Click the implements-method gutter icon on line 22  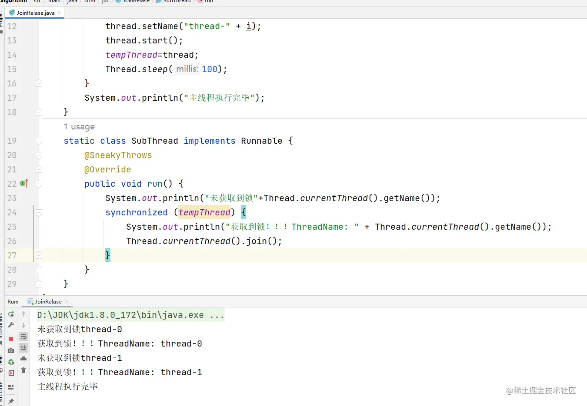pyautogui.click(x=24, y=184)
